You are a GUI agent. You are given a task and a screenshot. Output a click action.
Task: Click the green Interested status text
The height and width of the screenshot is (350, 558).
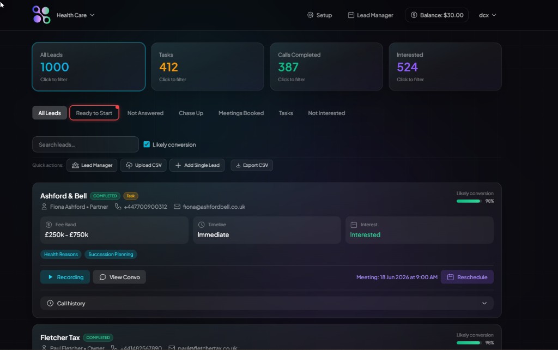[x=365, y=234]
